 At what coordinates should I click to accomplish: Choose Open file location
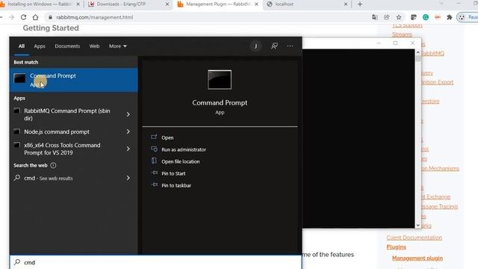[x=181, y=161]
